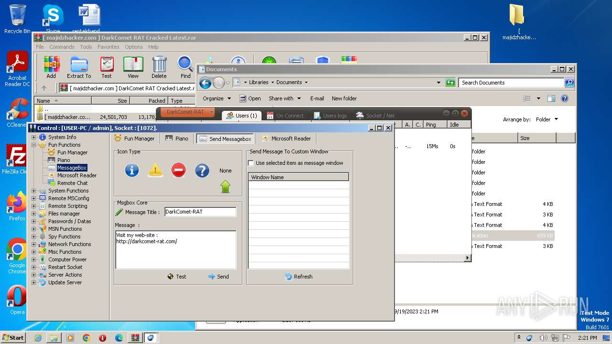Select the Warning triangle icon type
612x344 pixels.
tap(155, 170)
